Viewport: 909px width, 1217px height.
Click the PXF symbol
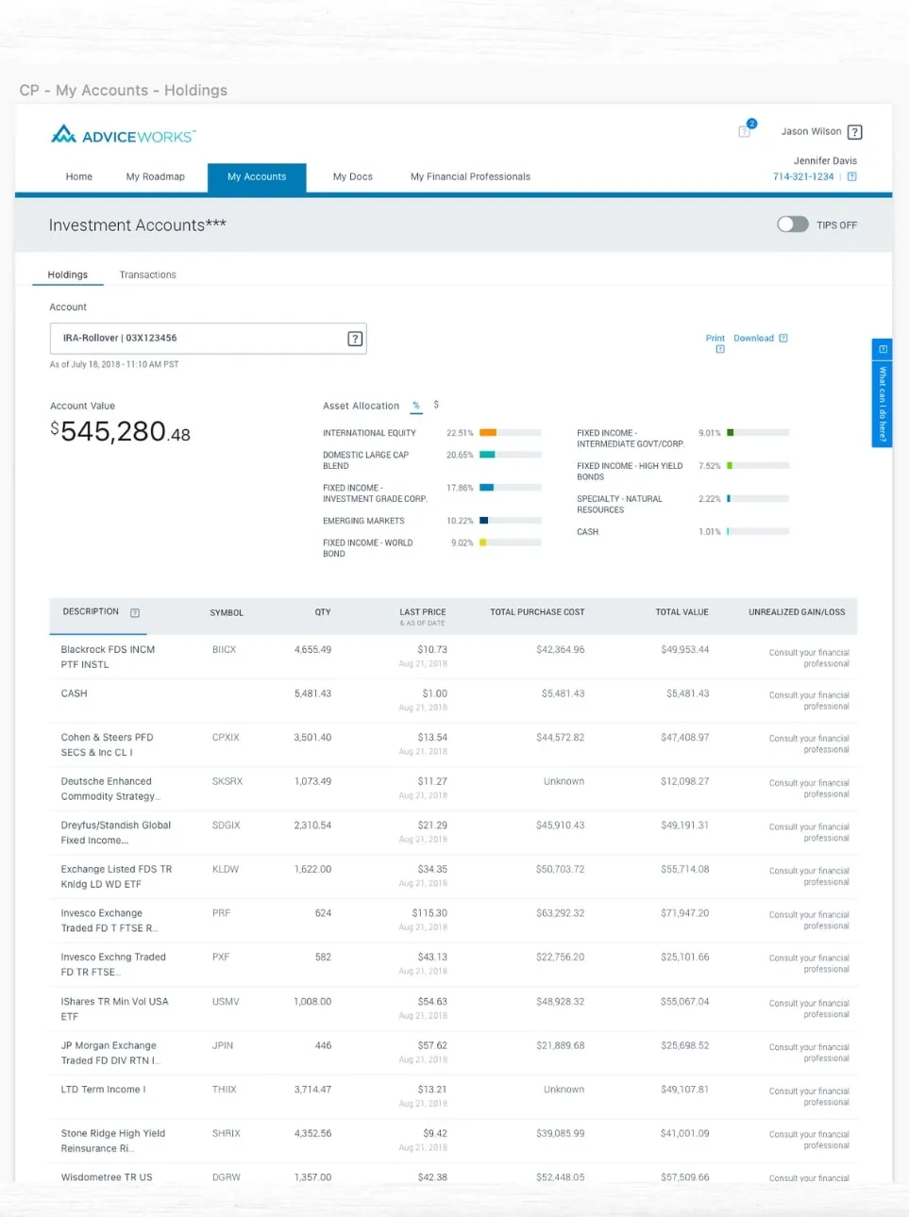(x=221, y=957)
